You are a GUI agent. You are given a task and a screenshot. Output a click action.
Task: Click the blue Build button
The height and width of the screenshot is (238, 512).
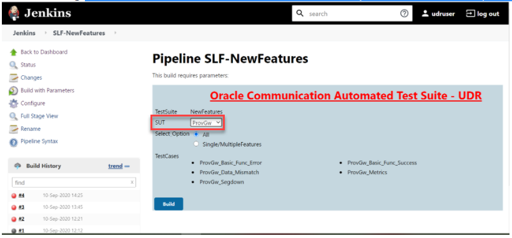[169, 204]
